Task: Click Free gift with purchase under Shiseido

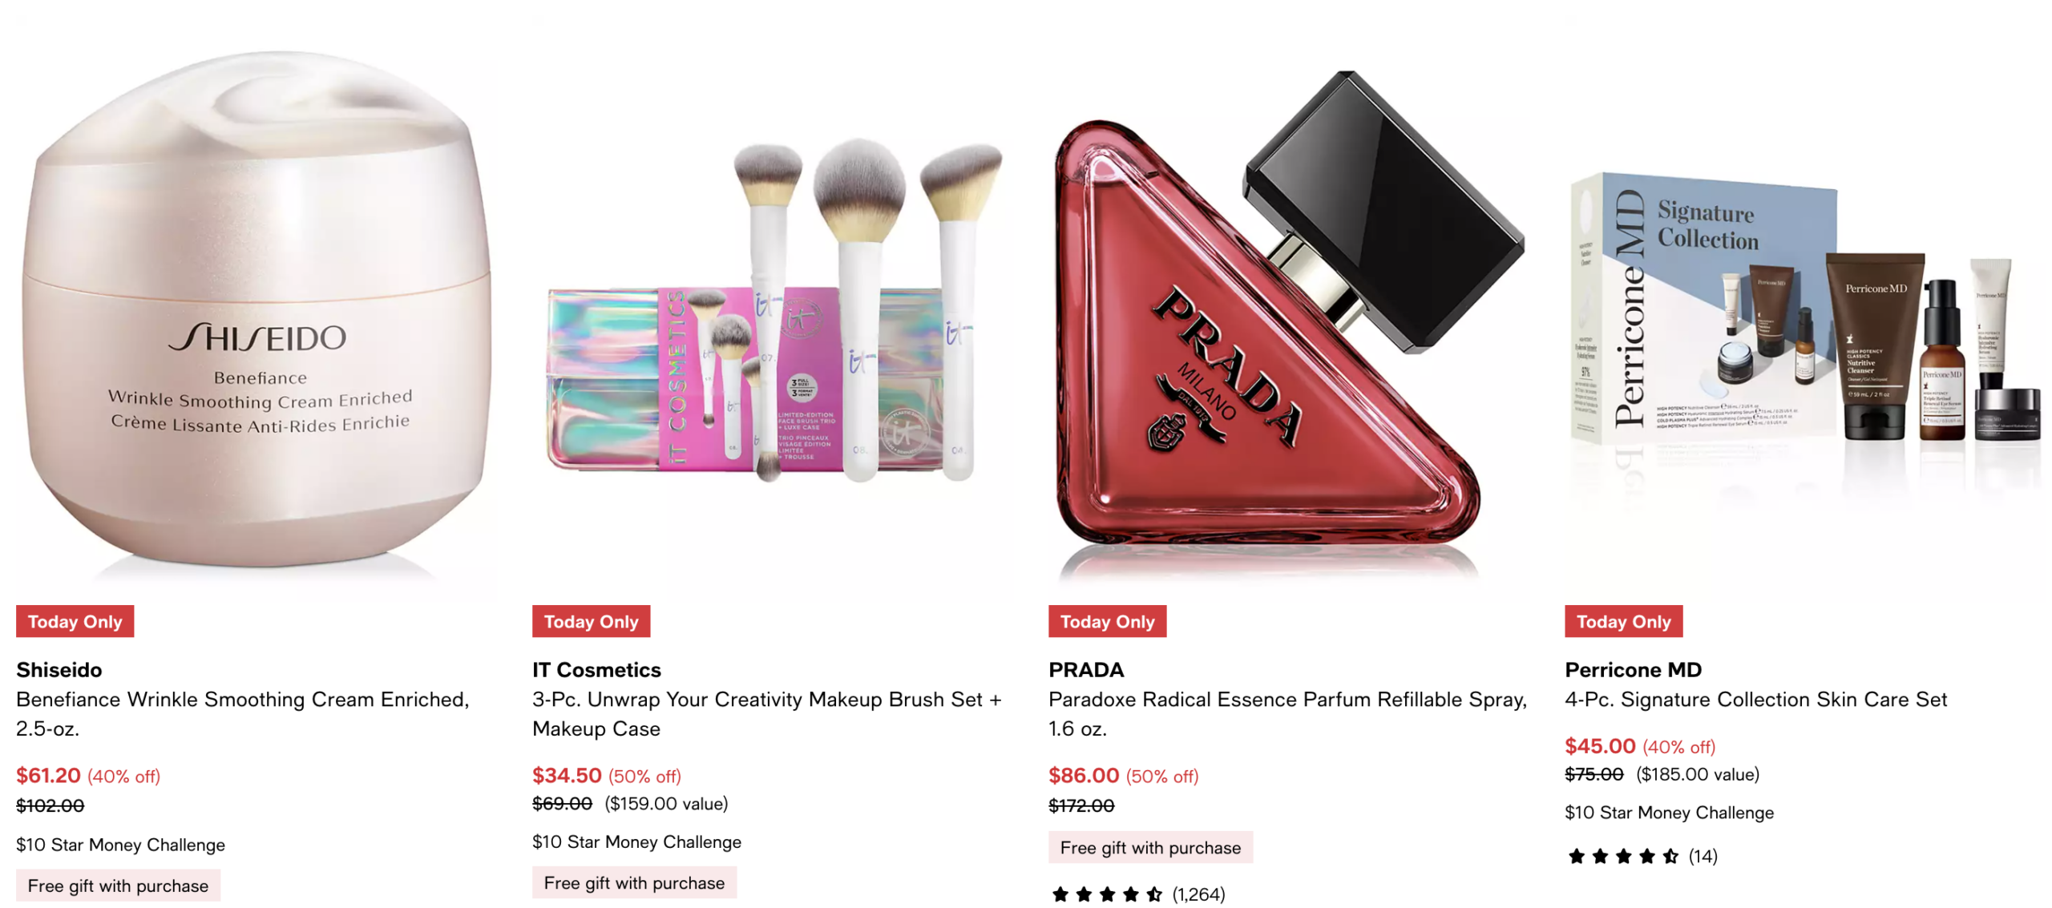Action: (118, 886)
